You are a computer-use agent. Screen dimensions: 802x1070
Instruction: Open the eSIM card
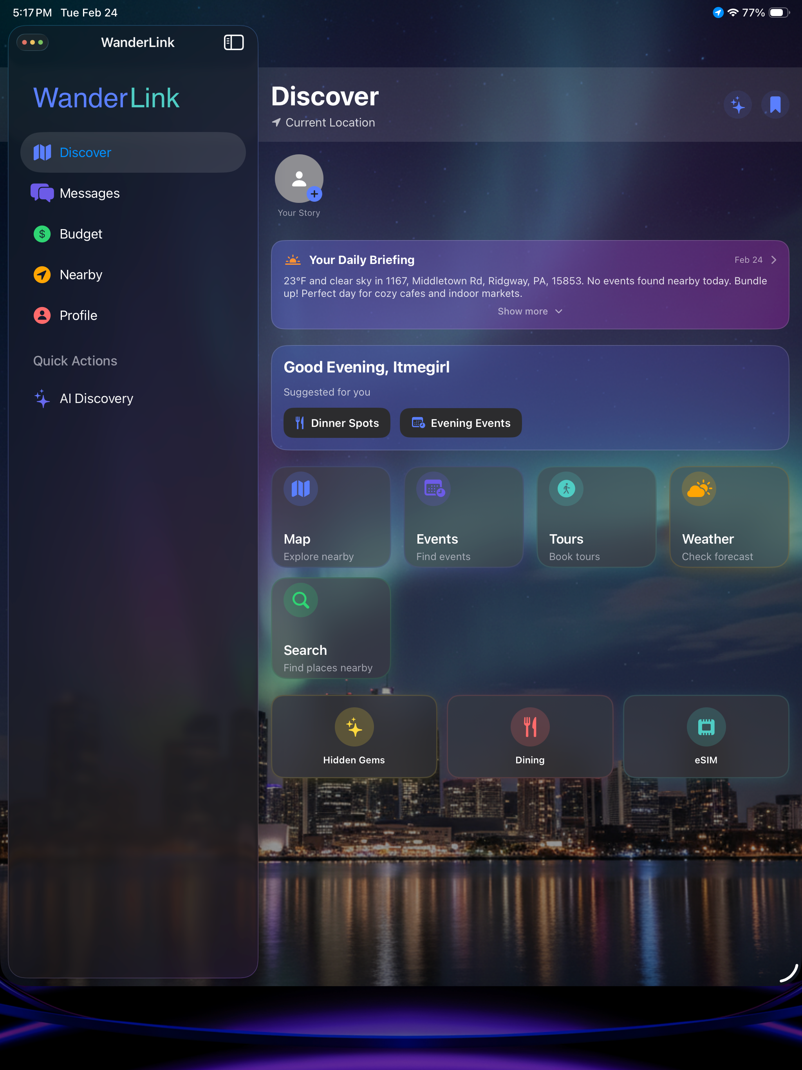(706, 736)
